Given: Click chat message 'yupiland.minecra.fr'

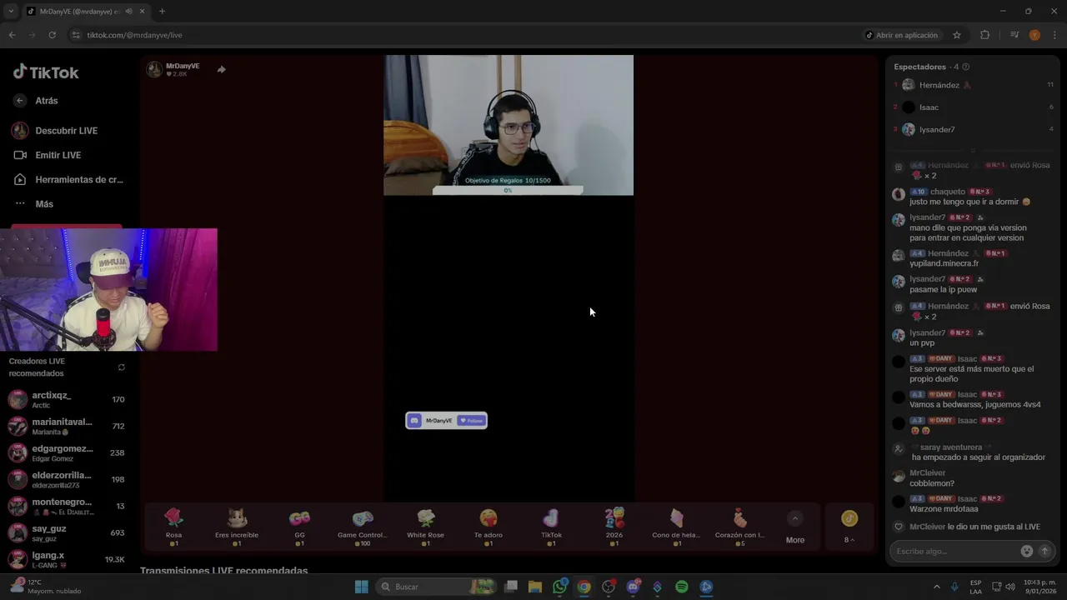Looking at the screenshot, I should (944, 263).
